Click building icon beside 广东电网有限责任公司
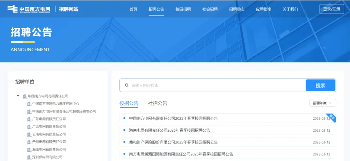350x161 pixels. click(x=29, y=119)
